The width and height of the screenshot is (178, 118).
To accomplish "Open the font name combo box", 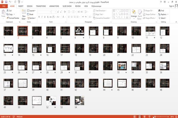I will pyautogui.click(x=44, y=12).
